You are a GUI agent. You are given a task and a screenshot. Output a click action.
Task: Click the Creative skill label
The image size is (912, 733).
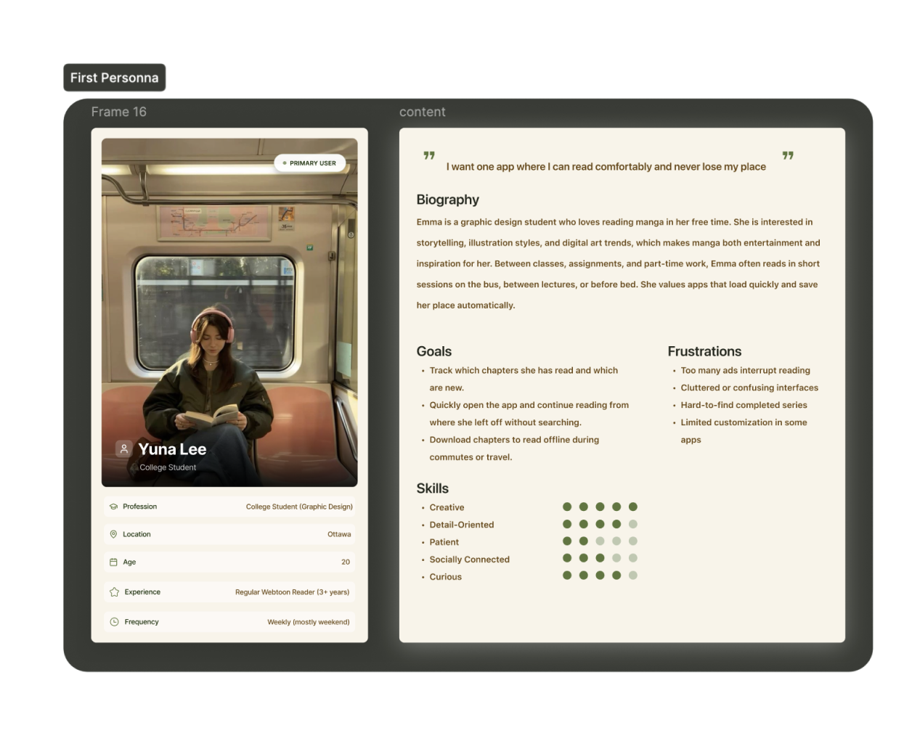point(447,507)
